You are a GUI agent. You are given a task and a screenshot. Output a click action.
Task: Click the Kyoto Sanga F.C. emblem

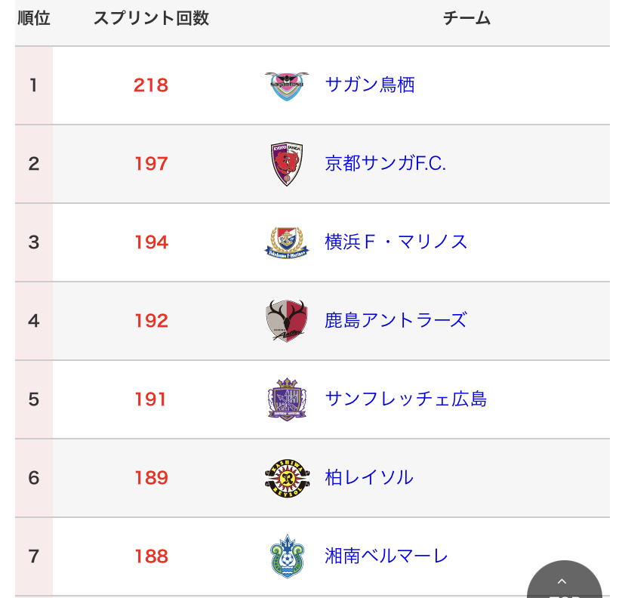287,164
